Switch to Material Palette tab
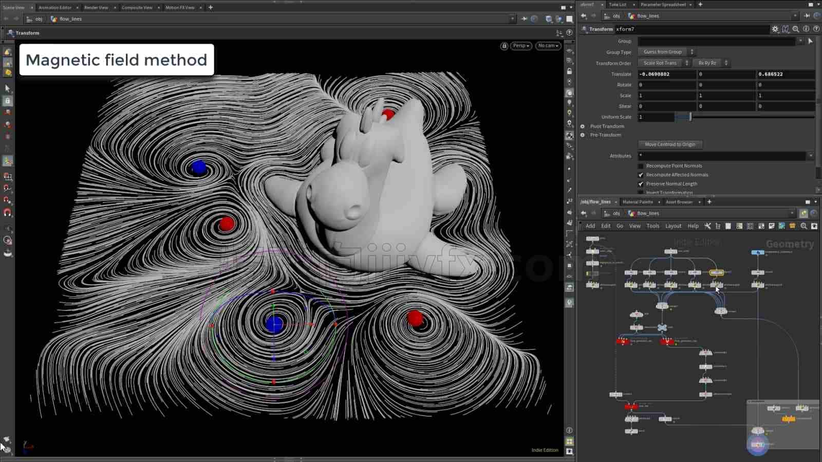The width and height of the screenshot is (822, 462). tap(638, 202)
